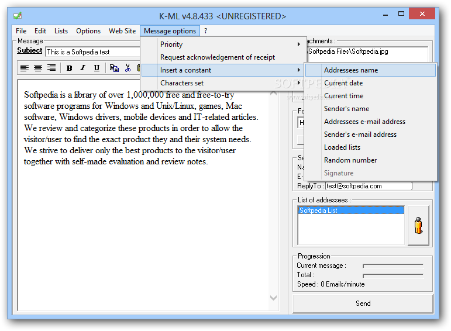Click the Subject input field
This screenshot has height=331, width=451.
tap(93, 52)
